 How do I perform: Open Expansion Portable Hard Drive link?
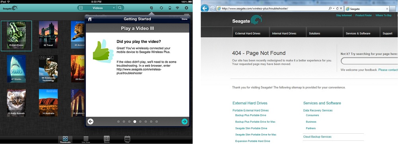tap(253, 141)
